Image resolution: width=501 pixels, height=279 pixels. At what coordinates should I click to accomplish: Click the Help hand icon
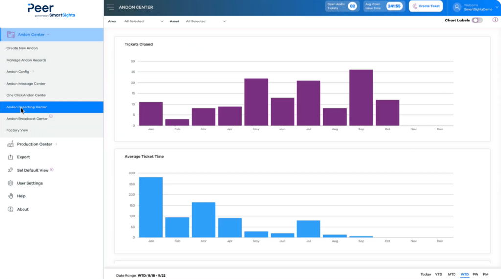(x=11, y=196)
